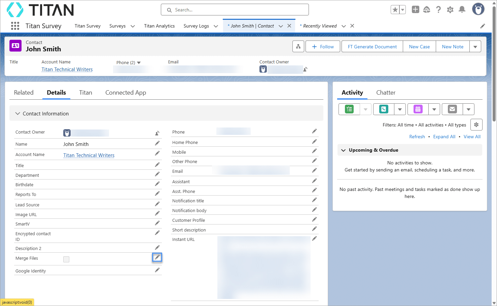
Task: Edit the Department field pencil
Action: 157,174
